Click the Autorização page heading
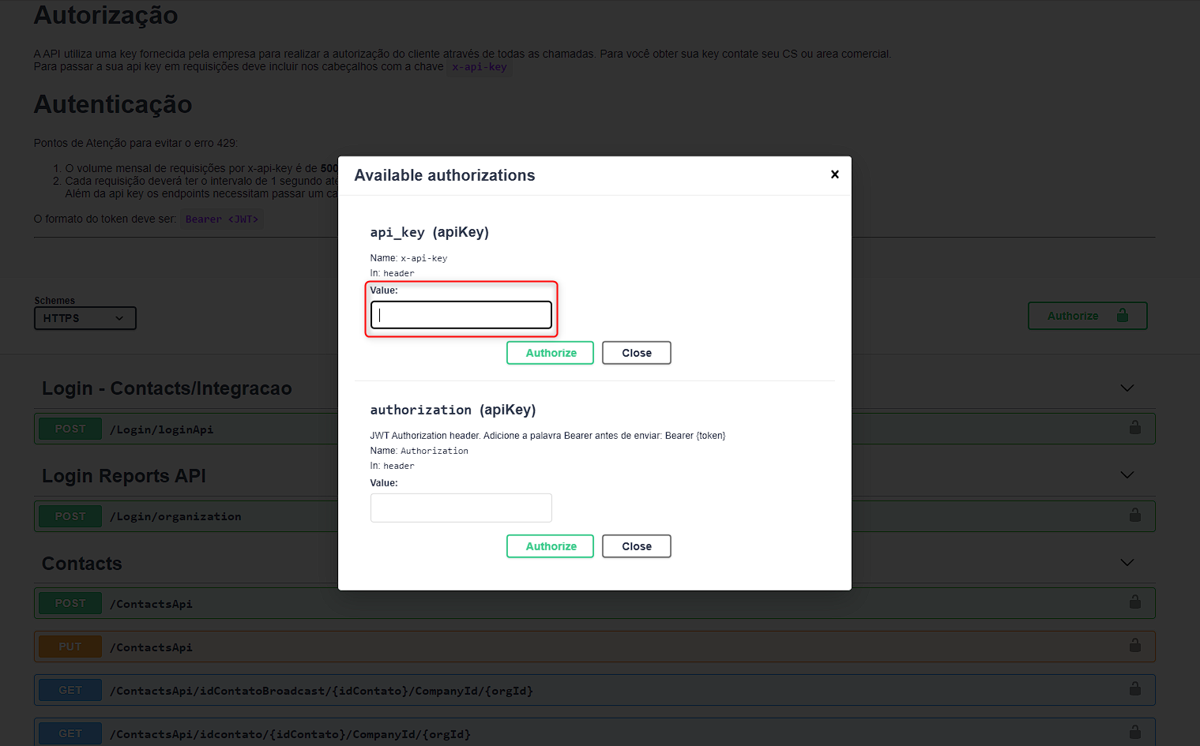This screenshot has height=746, width=1200. point(106,15)
